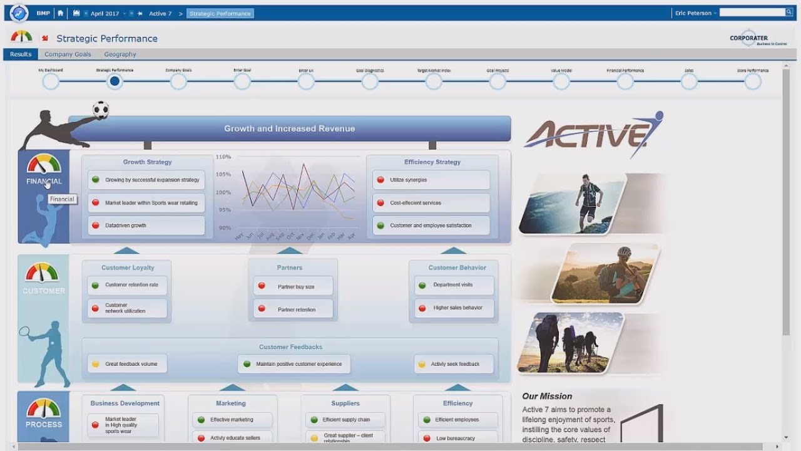Click the cyclist with backpack photo thumbnail
The image size is (801, 451).
pos(605,273)
